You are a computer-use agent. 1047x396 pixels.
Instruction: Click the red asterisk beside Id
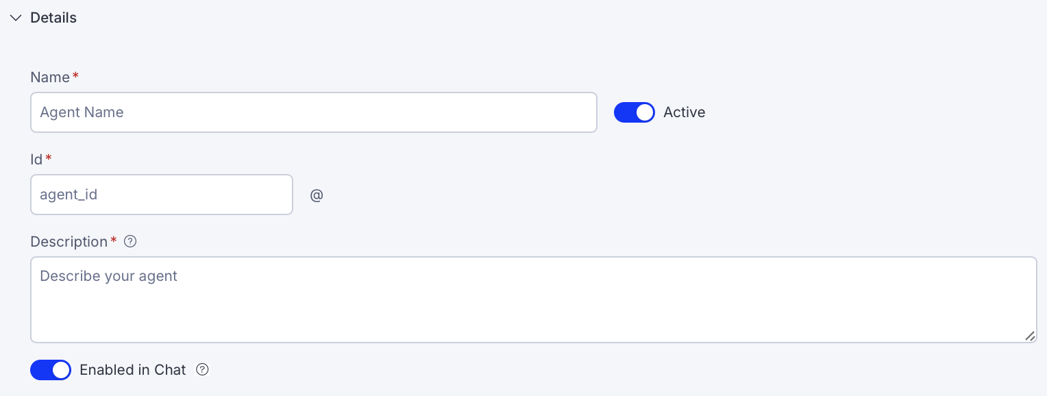pos(49,158)
